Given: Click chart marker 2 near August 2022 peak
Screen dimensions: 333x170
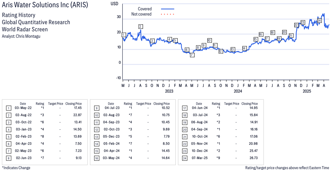Looking at the screenshot, I should pyautogui.click(x=140, y=26).
